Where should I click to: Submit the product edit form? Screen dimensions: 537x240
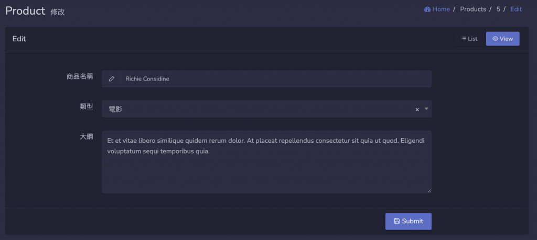(x=409, y=221)
